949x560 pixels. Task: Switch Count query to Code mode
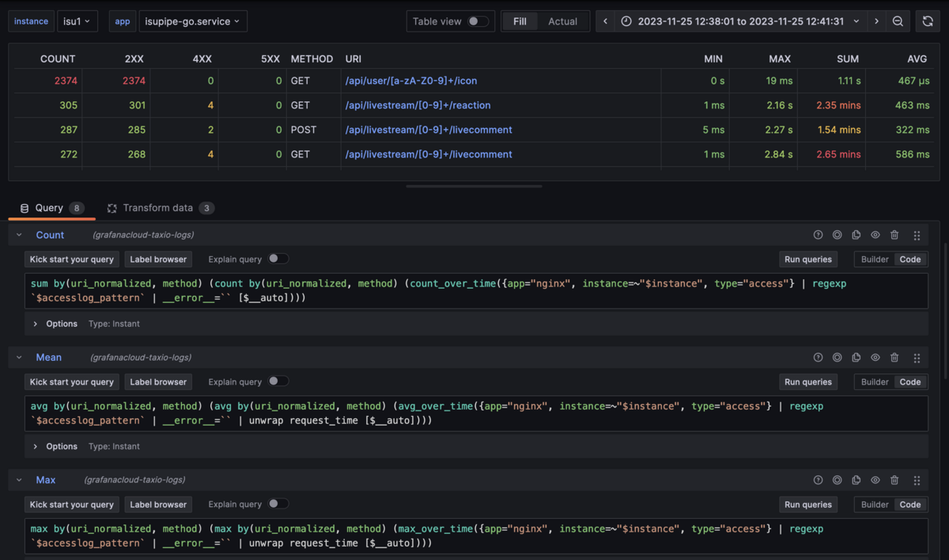(910, 259)
